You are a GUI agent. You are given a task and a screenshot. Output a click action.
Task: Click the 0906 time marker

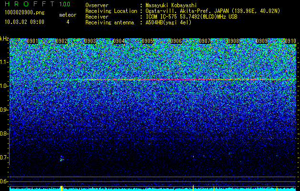[x=176, y=41]
